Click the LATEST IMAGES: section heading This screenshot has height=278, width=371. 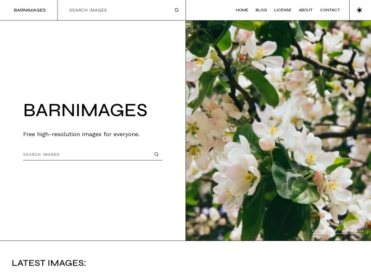coord(49,263)
